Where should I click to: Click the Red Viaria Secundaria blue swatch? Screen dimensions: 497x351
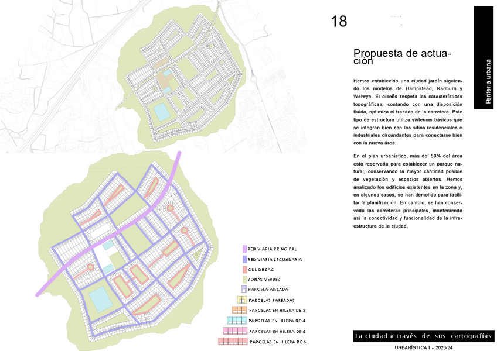(245, 259)
